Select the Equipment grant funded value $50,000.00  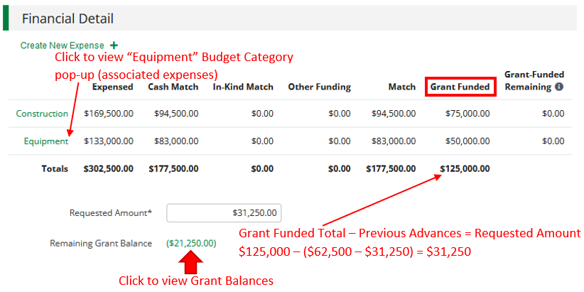coord(467,141)
